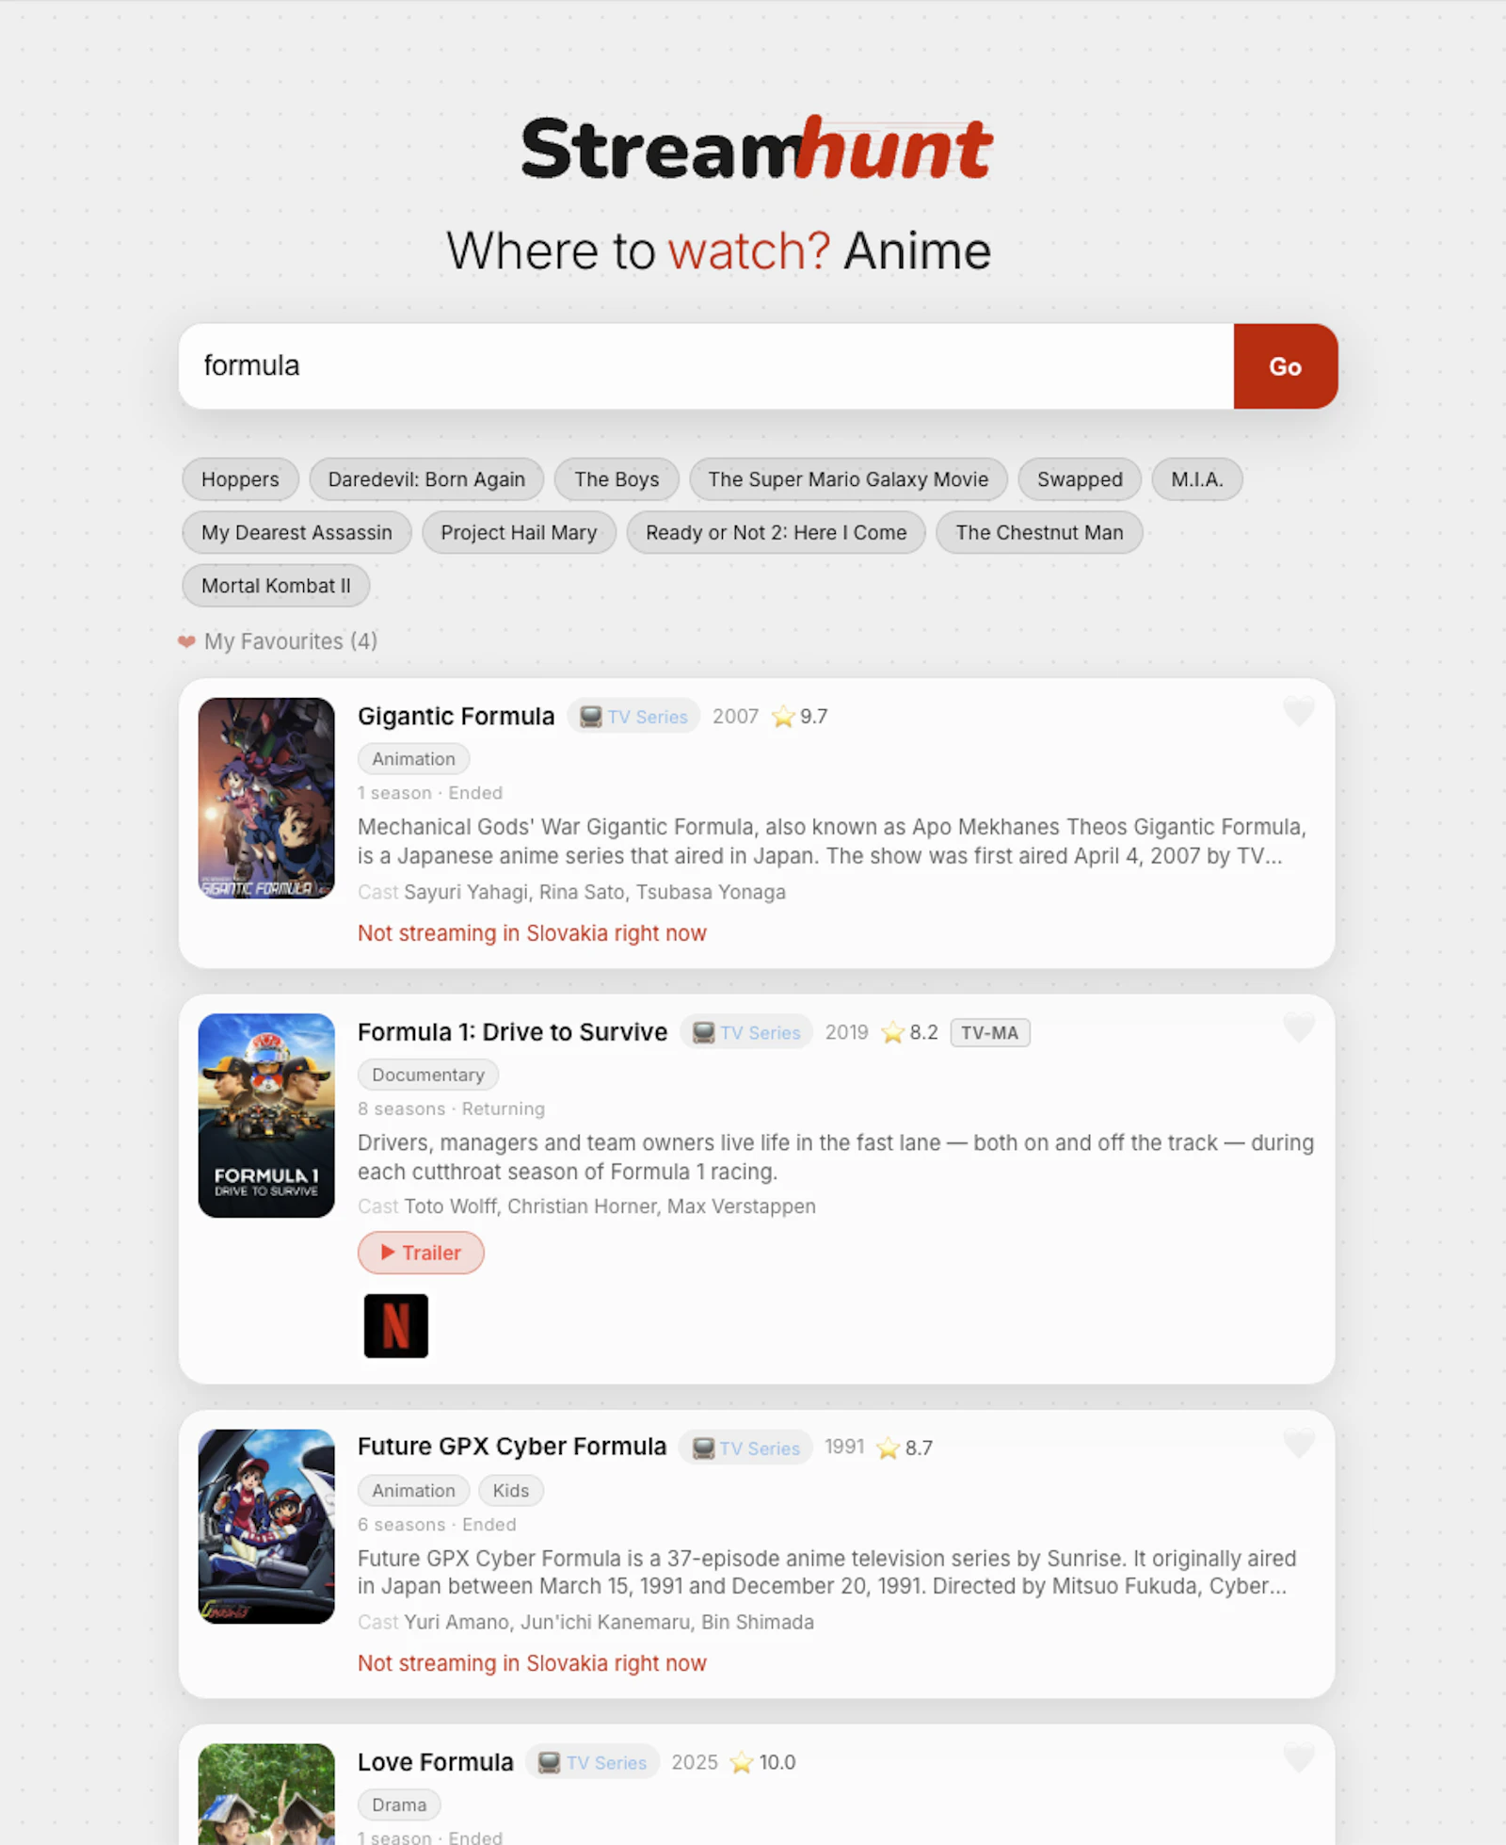Screen dimensions: 1506x1845
Task: Choose The Boys suggestion chip
Action: tap(617, 479)
